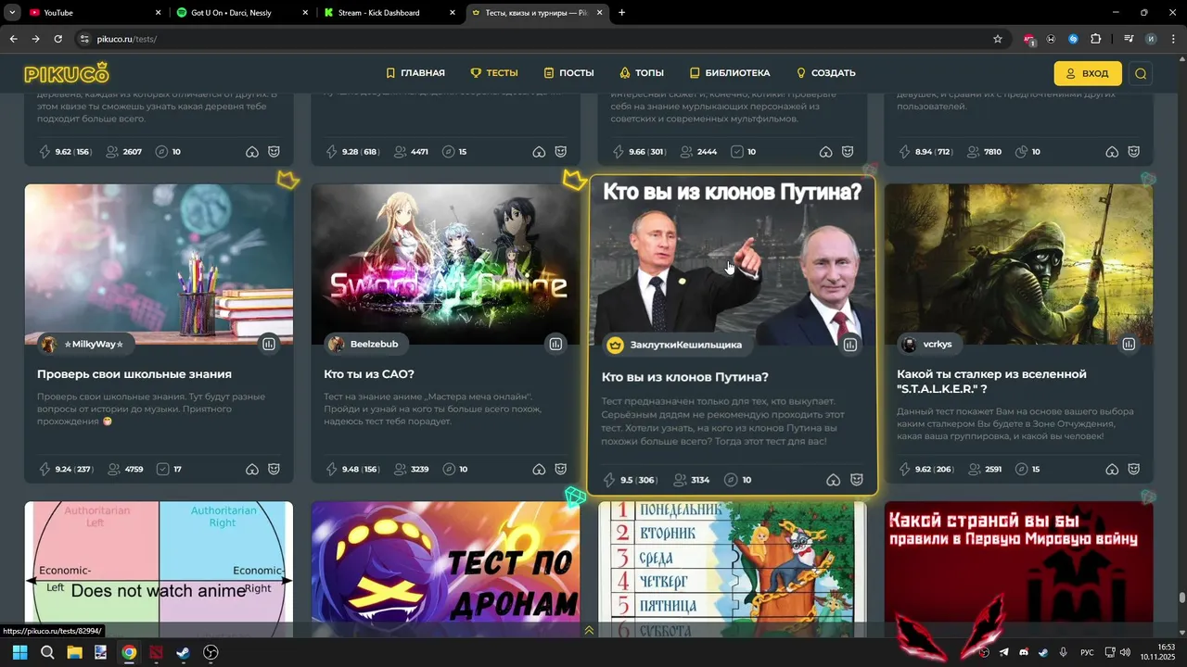Click cloud icon on the школьные знания card
1187x667 pixels.
252,470
